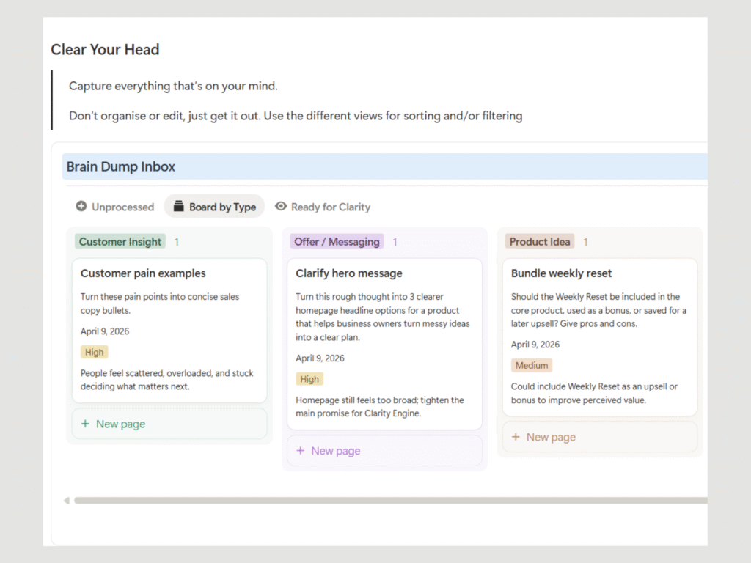Screen dimensions: 751x563
Task: Click the plus icon in Offer / Messaging column
Action: 301,451
